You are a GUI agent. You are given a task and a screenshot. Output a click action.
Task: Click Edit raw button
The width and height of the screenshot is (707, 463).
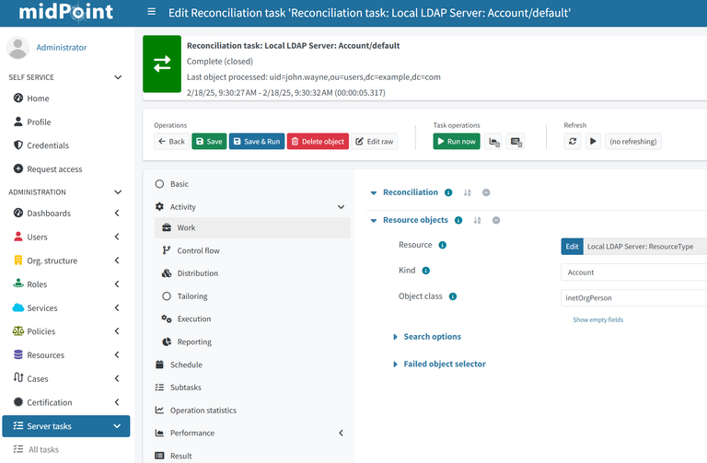click(x=375, y=141)
